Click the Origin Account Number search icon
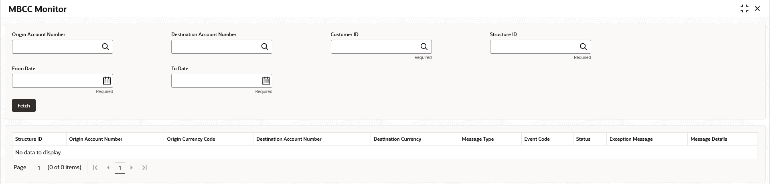Viewport: 770px width, 184px height. [105, 47]
